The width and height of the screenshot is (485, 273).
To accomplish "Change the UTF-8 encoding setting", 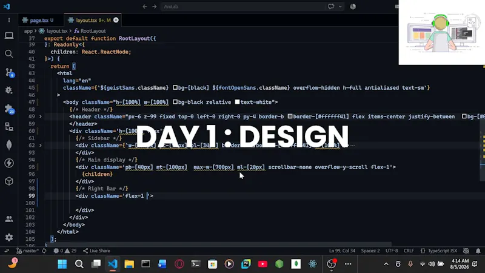I will (x=392, y=251).
